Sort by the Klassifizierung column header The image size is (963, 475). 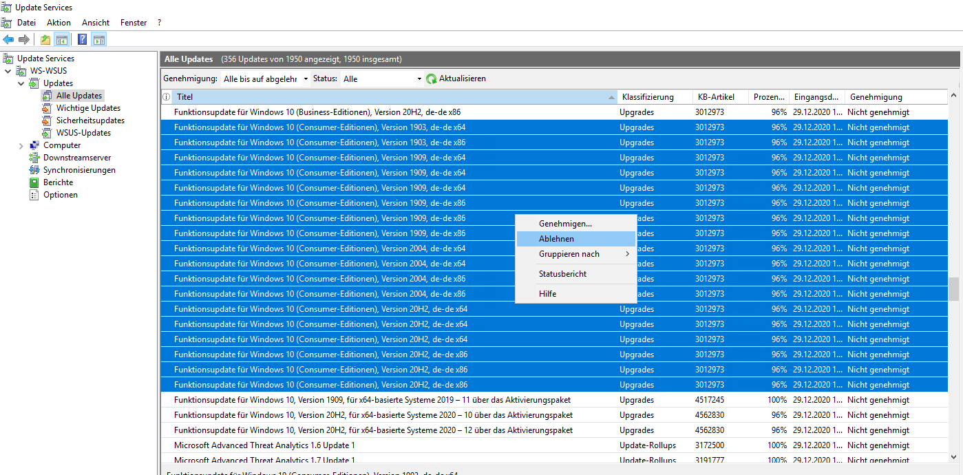(654, 97)
